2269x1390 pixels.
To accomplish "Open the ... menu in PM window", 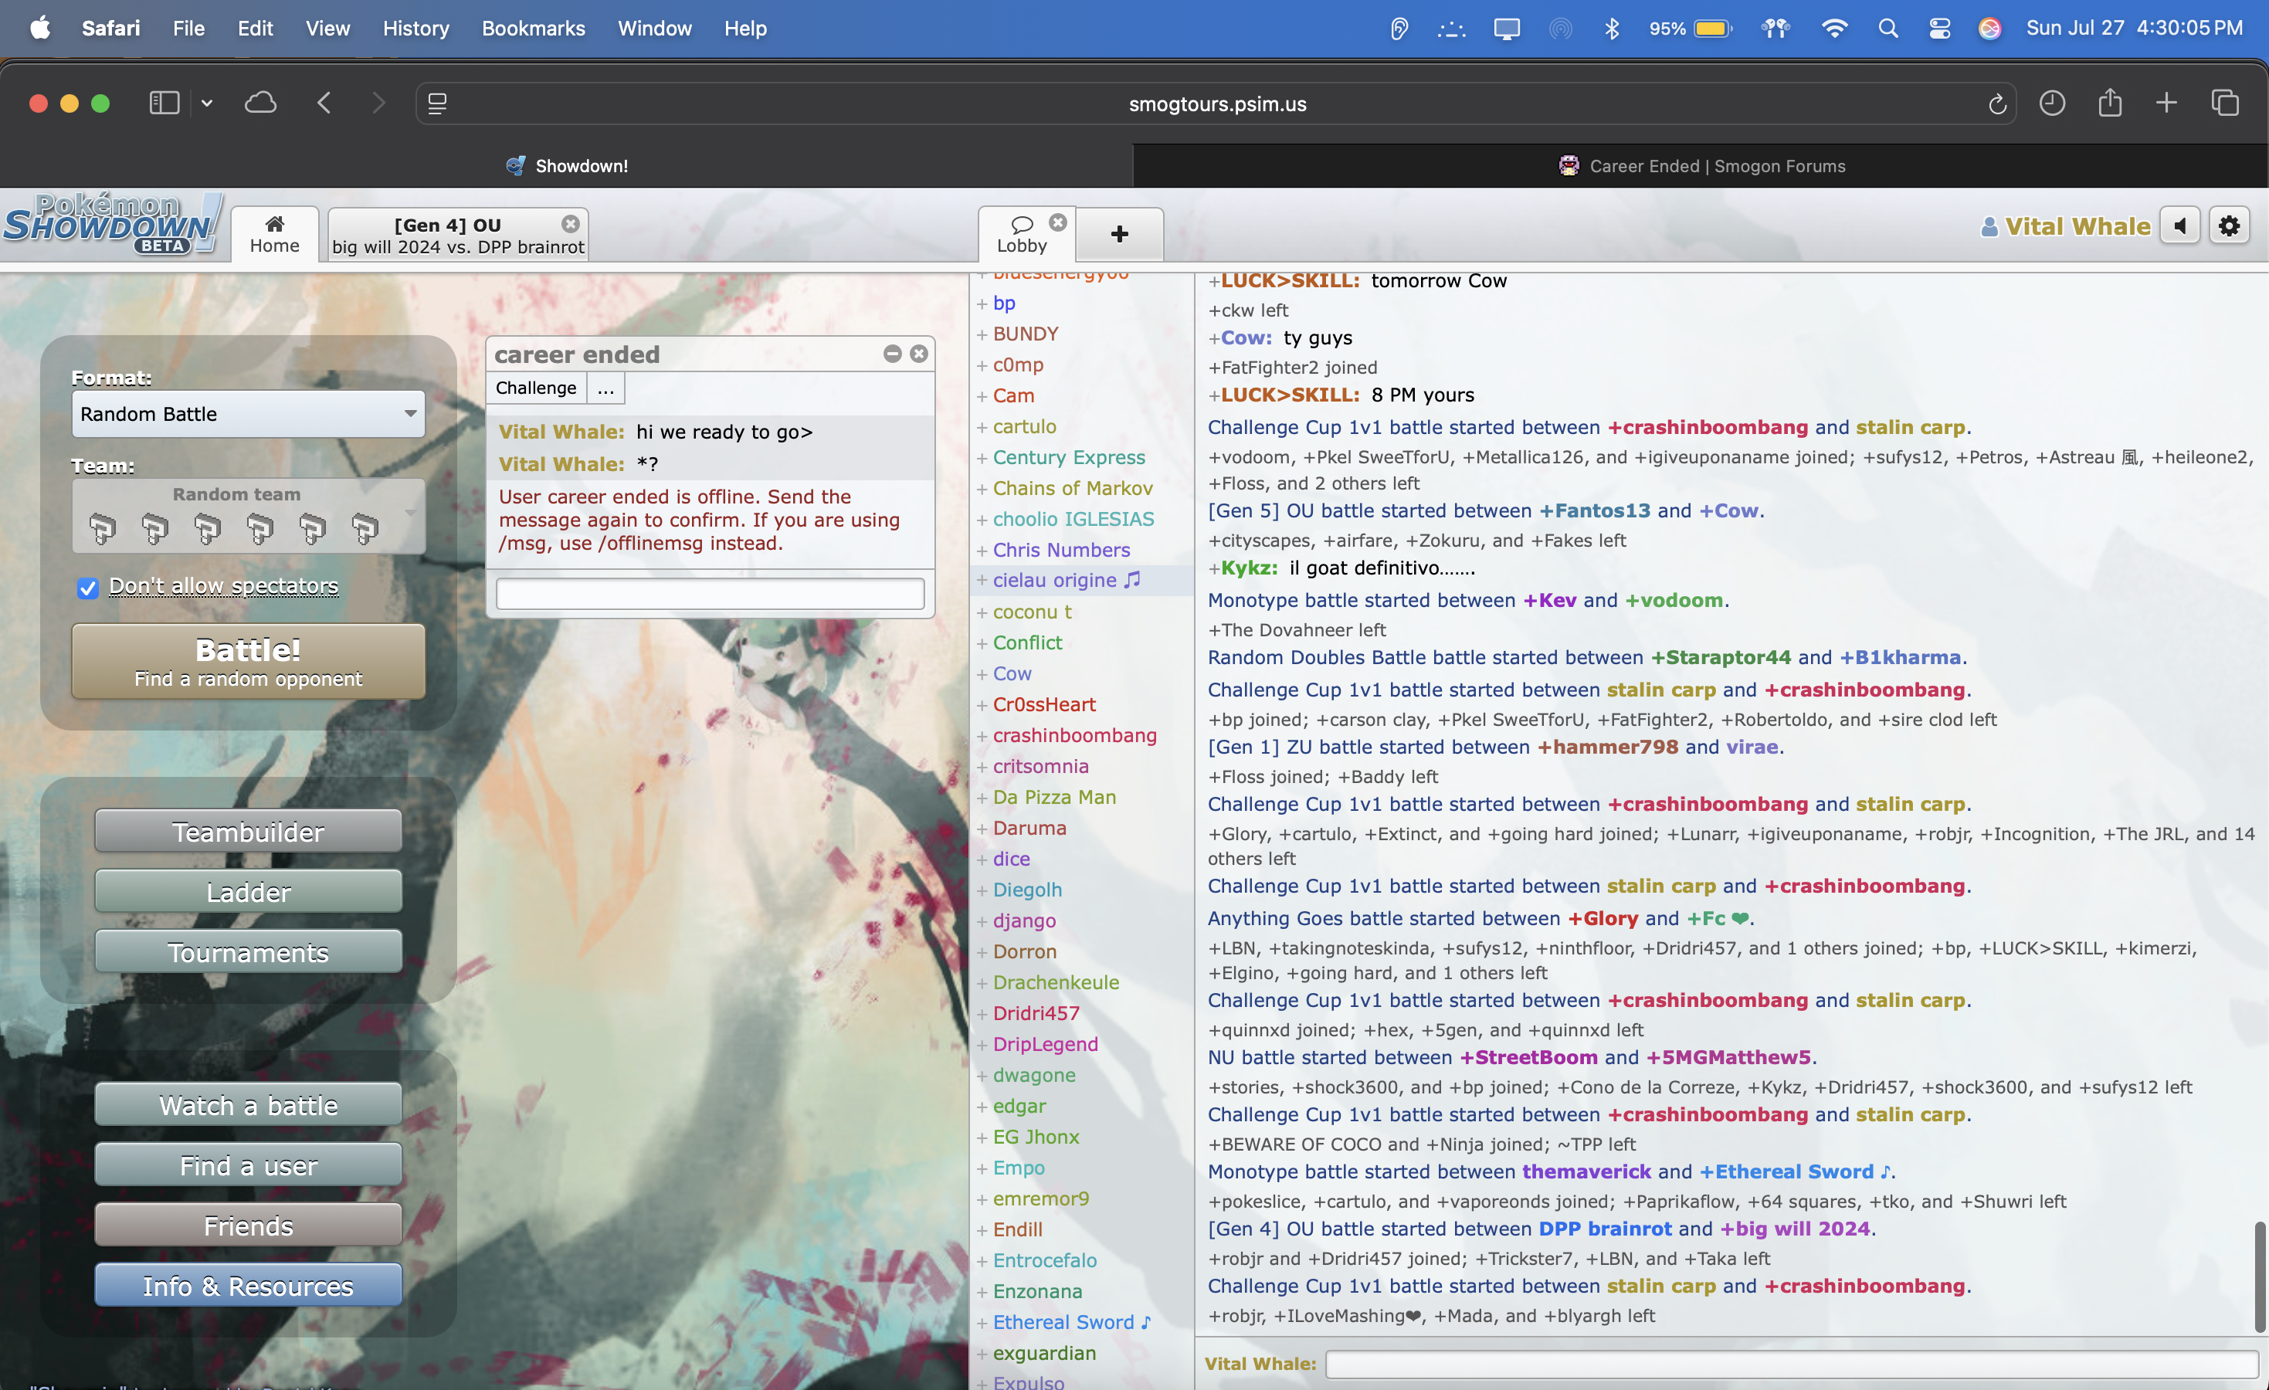I will coord(605,388).
